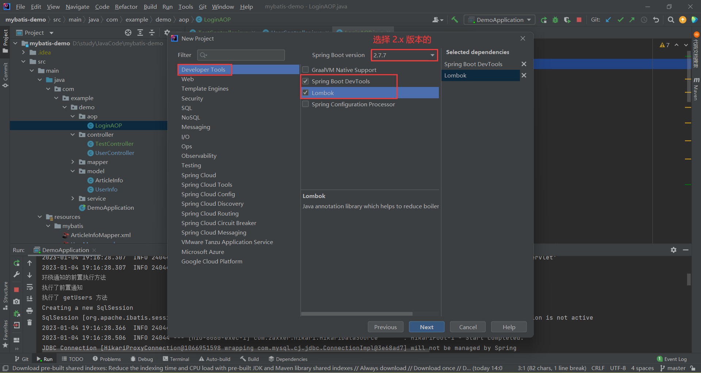The image size is (701, 373).
Task: Open the Navigate menu
Action: [x=77, y=7]
